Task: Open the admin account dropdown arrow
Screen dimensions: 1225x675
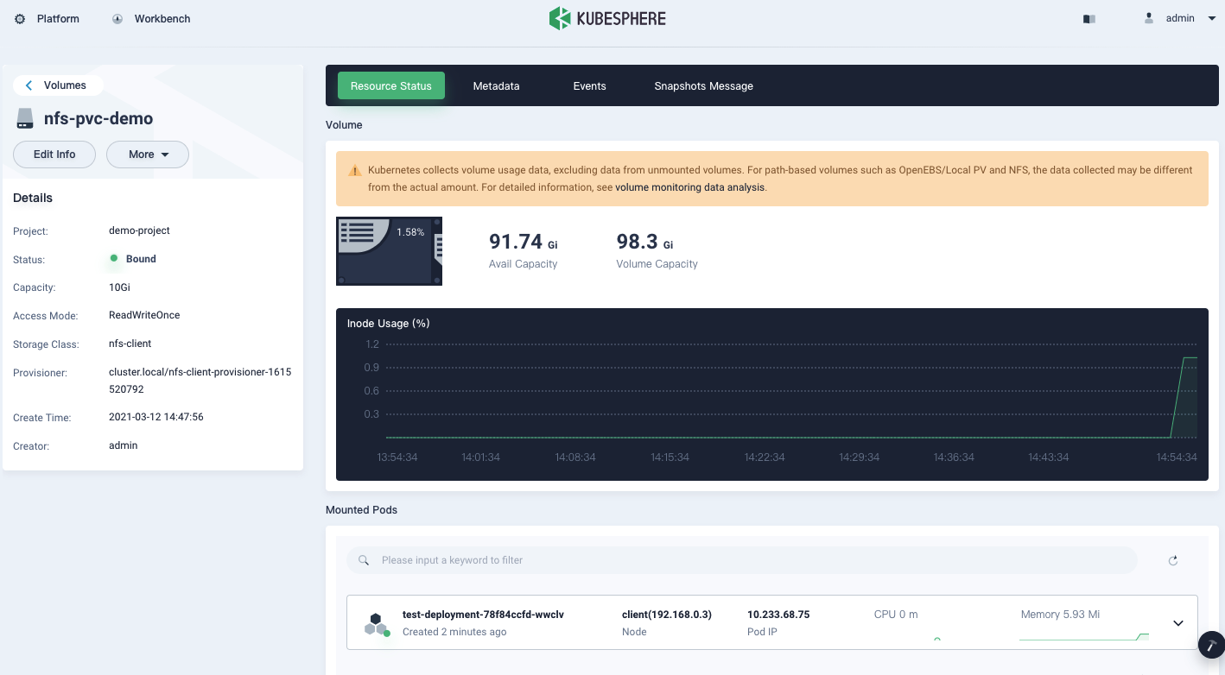Action: (x=1211, y=18)
